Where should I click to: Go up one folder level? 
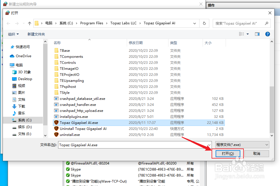[30, 23]
